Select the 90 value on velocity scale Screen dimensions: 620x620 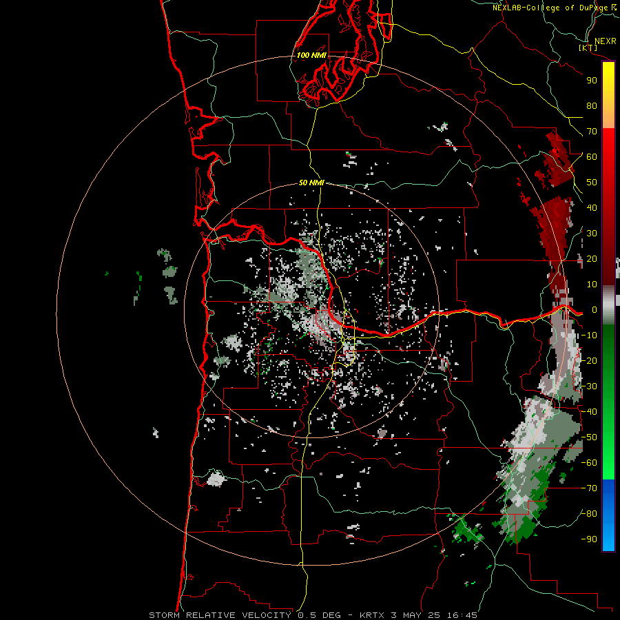[592, 81]
